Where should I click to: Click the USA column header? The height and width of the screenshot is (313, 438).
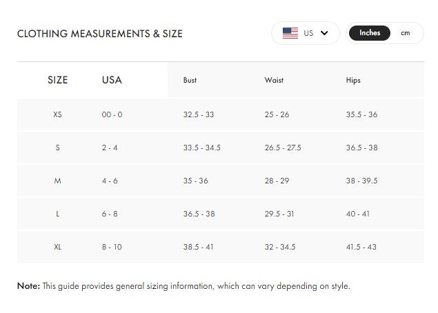pyautogui.click(x=112, y=80)
